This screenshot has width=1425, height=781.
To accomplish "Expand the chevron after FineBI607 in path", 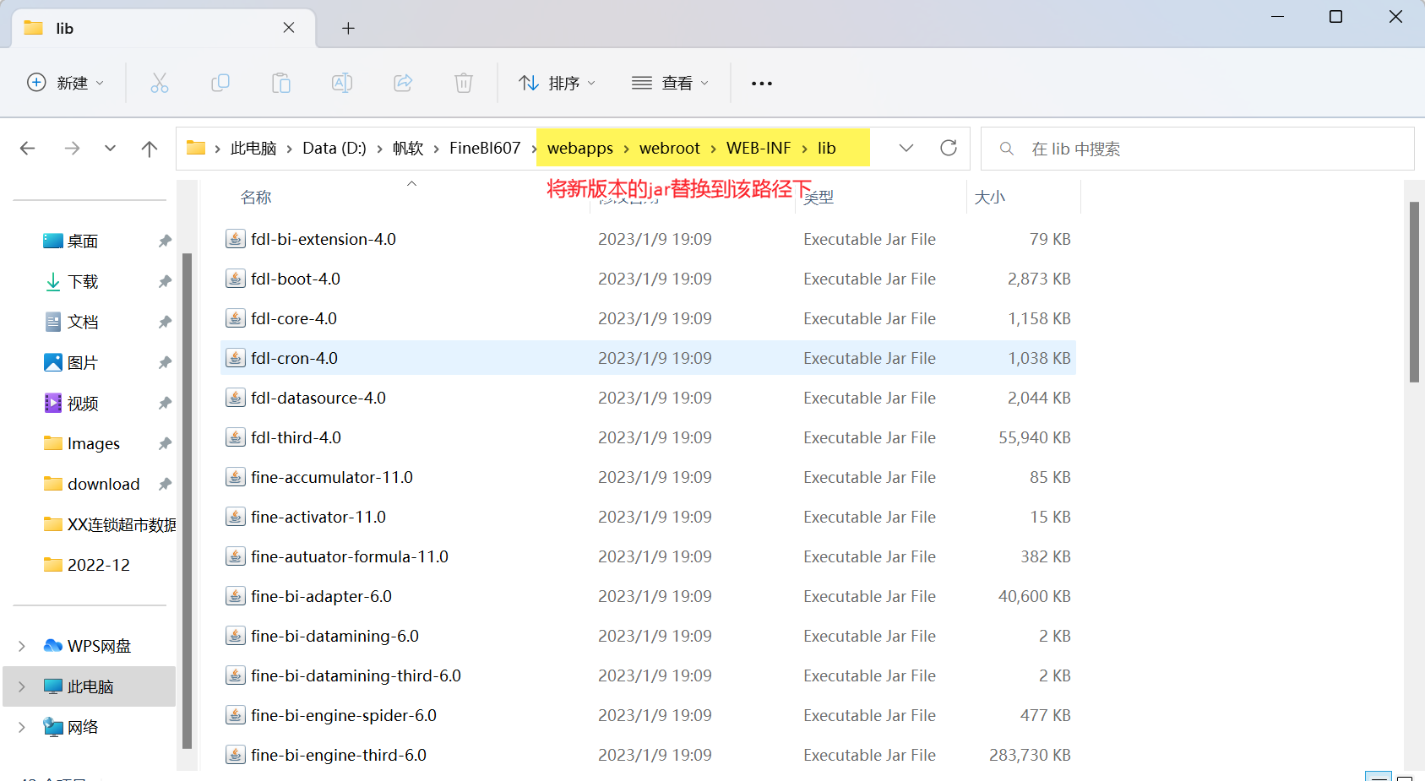I will coord(534,149).
